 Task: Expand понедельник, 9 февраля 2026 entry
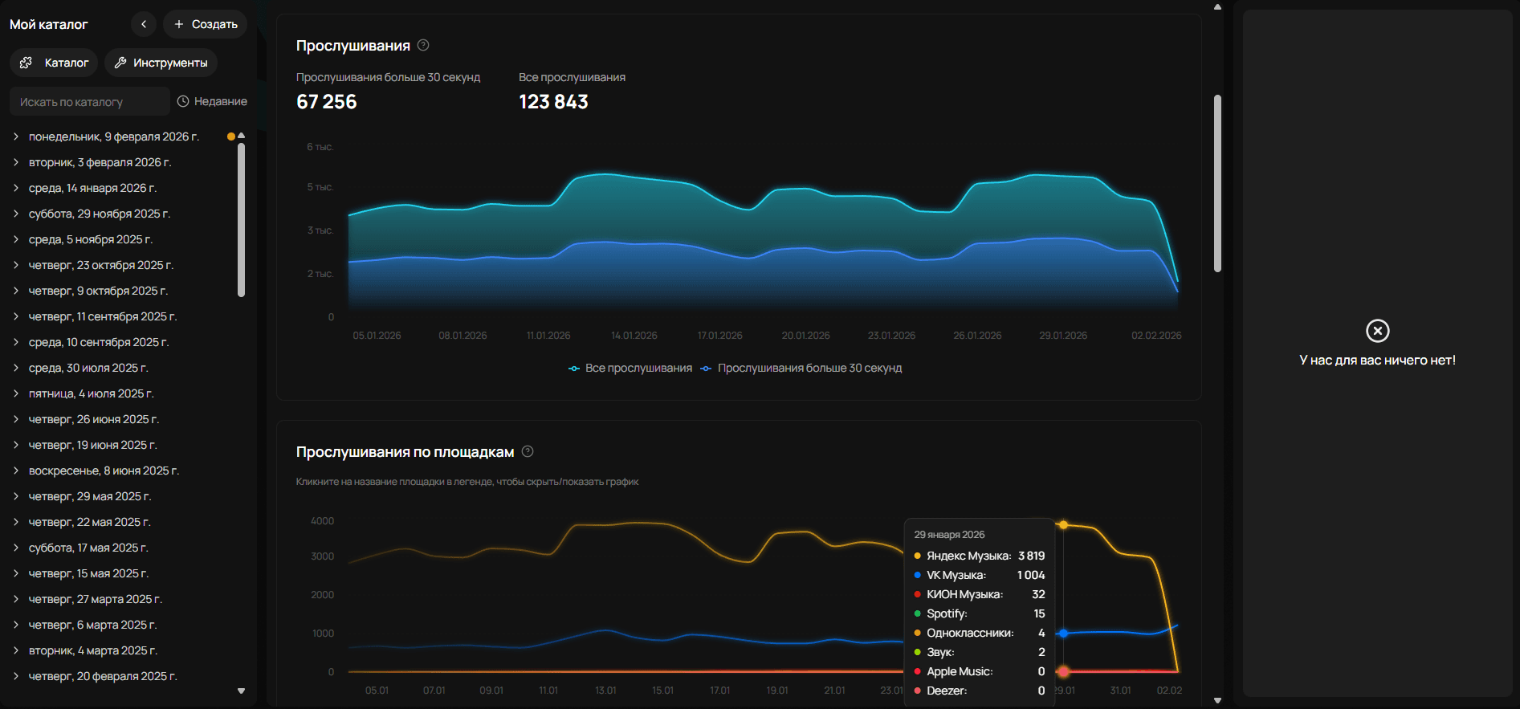coord(15,137)
